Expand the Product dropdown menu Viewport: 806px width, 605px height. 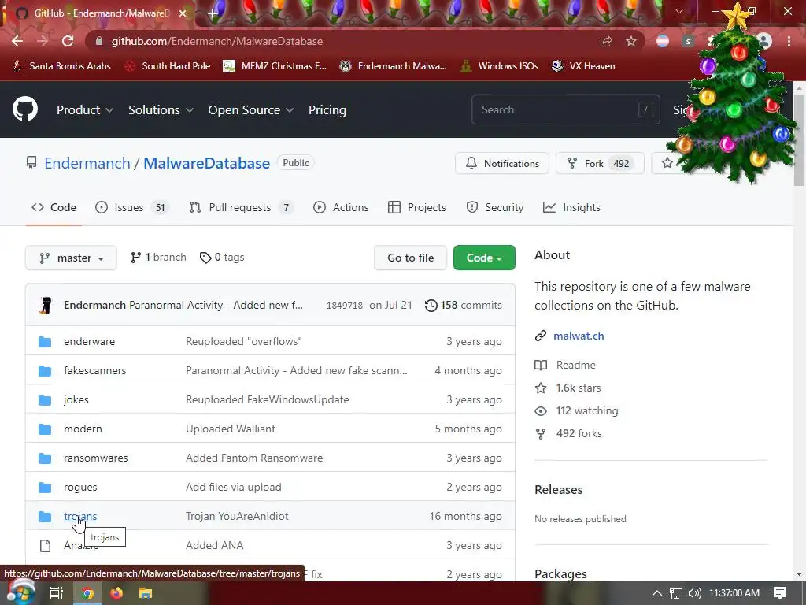click(85, 109)
